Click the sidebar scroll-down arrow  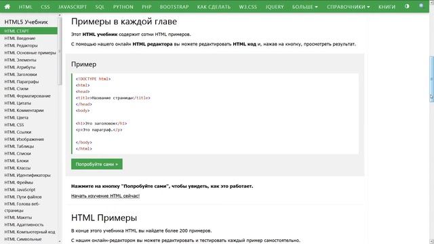click(x=60, y=241)
